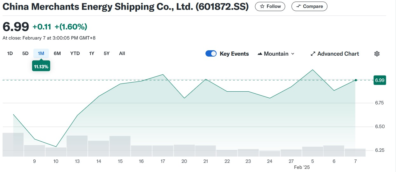Select the All time range tab
This screenshot has width=396, height=172.
point(122,53)
